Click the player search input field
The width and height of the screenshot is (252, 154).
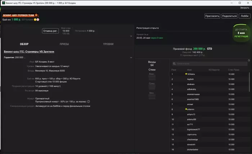pyautogui.click(x=210, y=64)
